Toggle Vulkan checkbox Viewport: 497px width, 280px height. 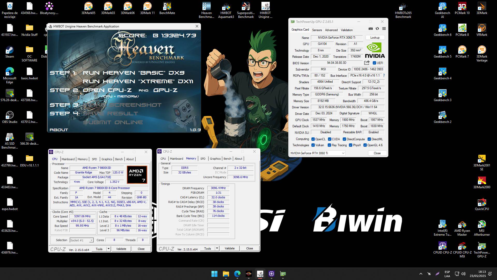click(313, 145)
